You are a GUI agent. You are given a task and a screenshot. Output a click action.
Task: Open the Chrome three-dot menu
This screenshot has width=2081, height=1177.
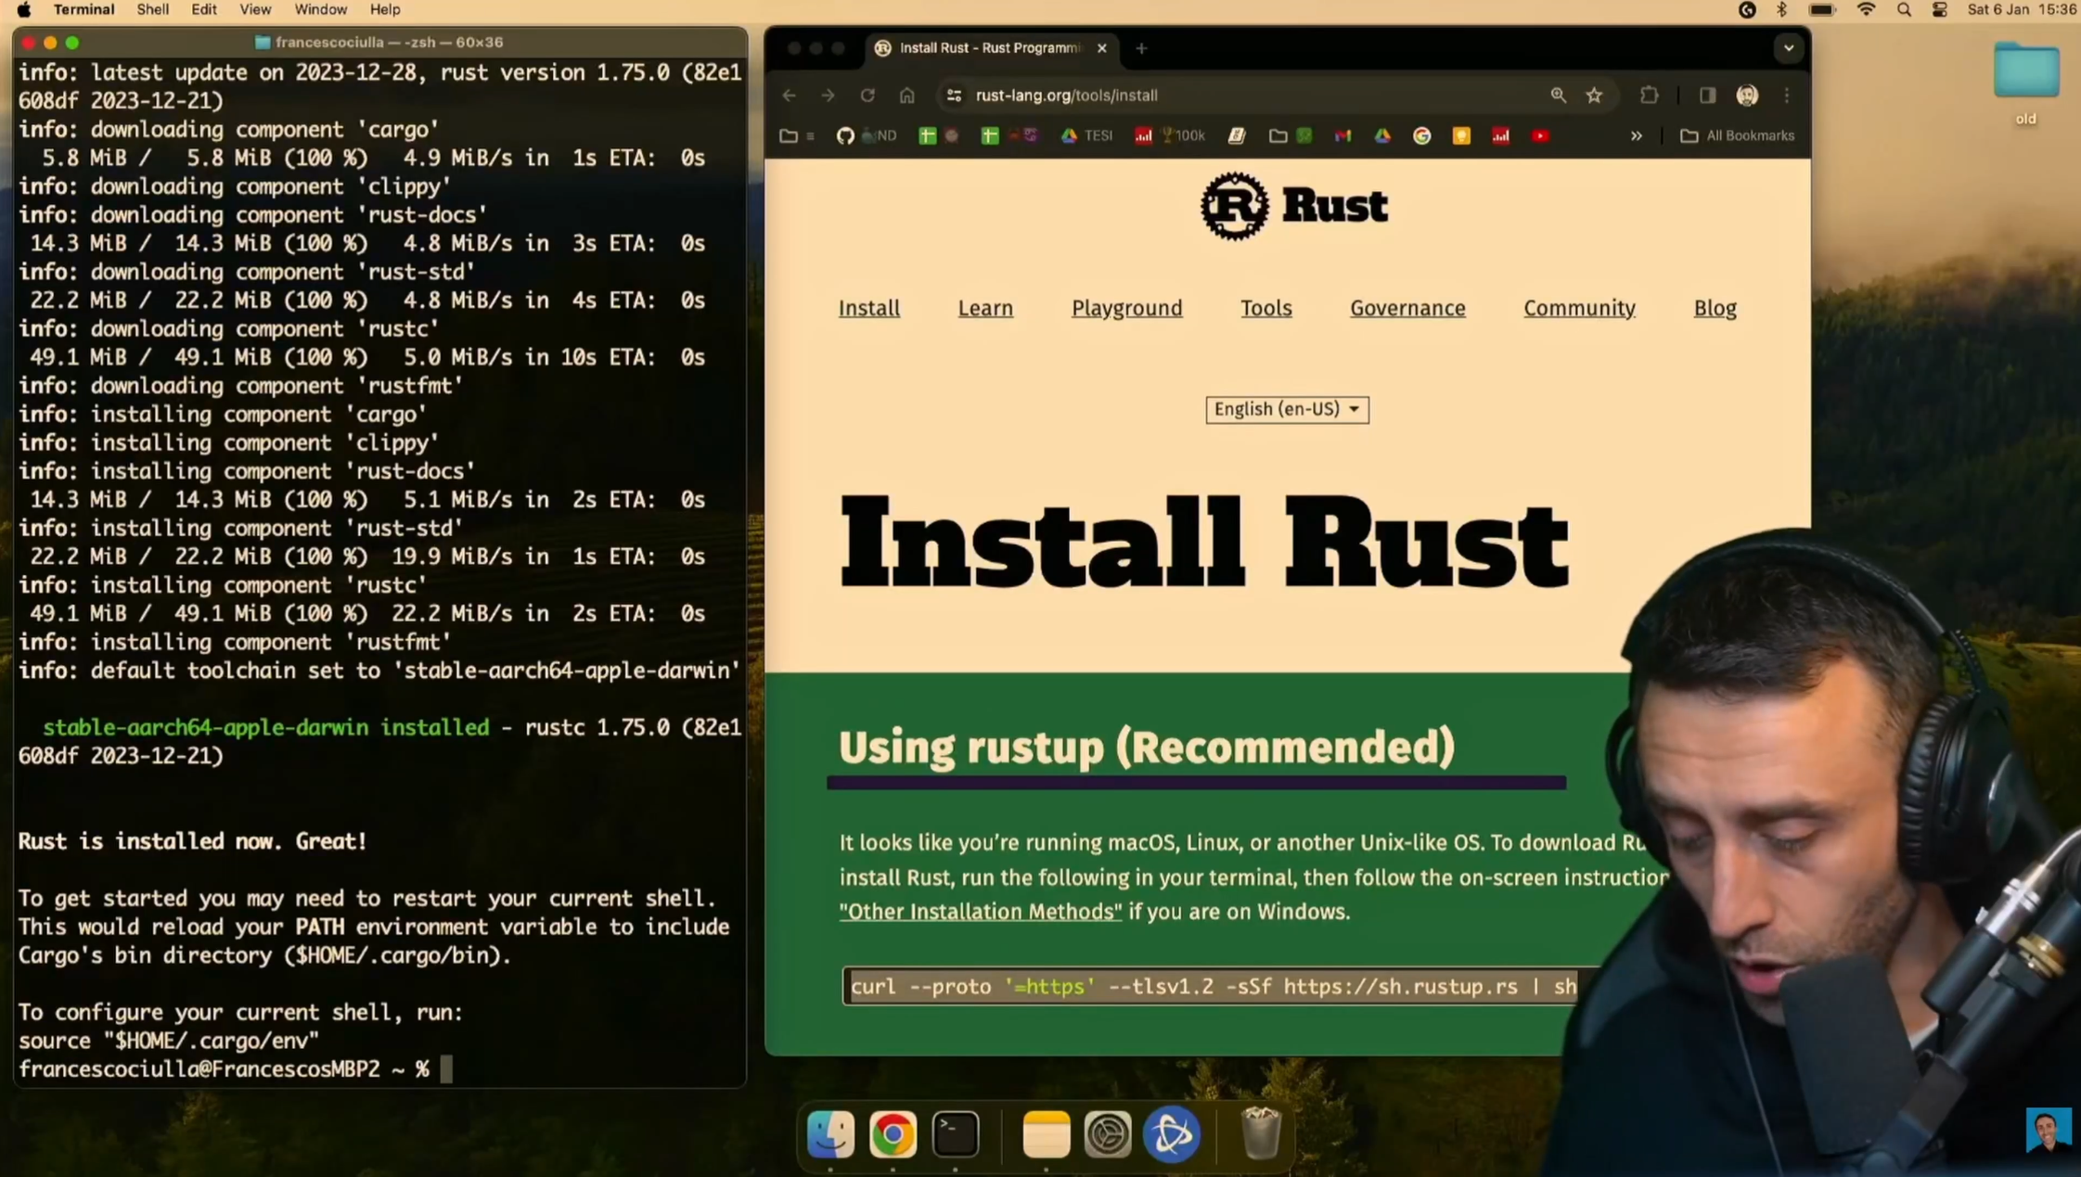(x=1786, y=95)
